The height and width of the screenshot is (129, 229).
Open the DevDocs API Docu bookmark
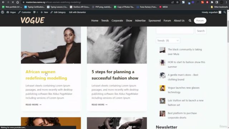coord(80,7)
